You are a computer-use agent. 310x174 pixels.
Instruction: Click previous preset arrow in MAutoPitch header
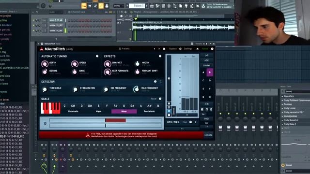pos(155,49)
